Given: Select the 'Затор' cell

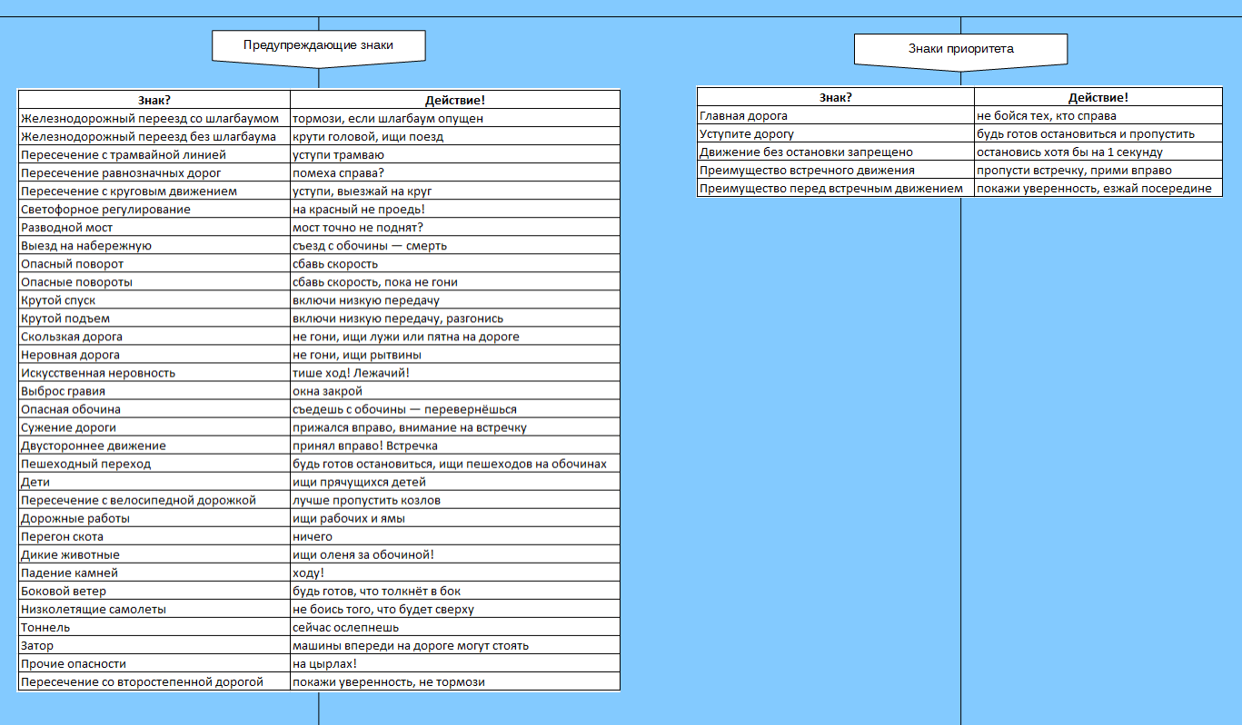Looking at the screenshot, I should (154, 645).
